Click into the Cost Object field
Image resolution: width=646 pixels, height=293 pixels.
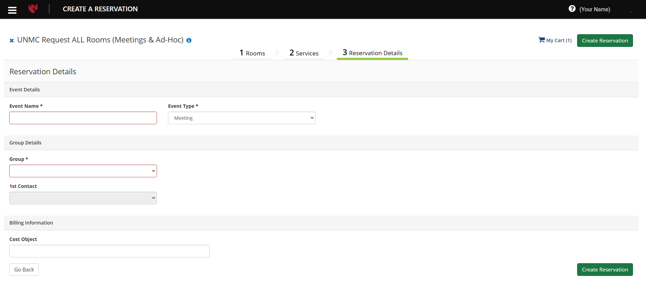click(109, 251)
